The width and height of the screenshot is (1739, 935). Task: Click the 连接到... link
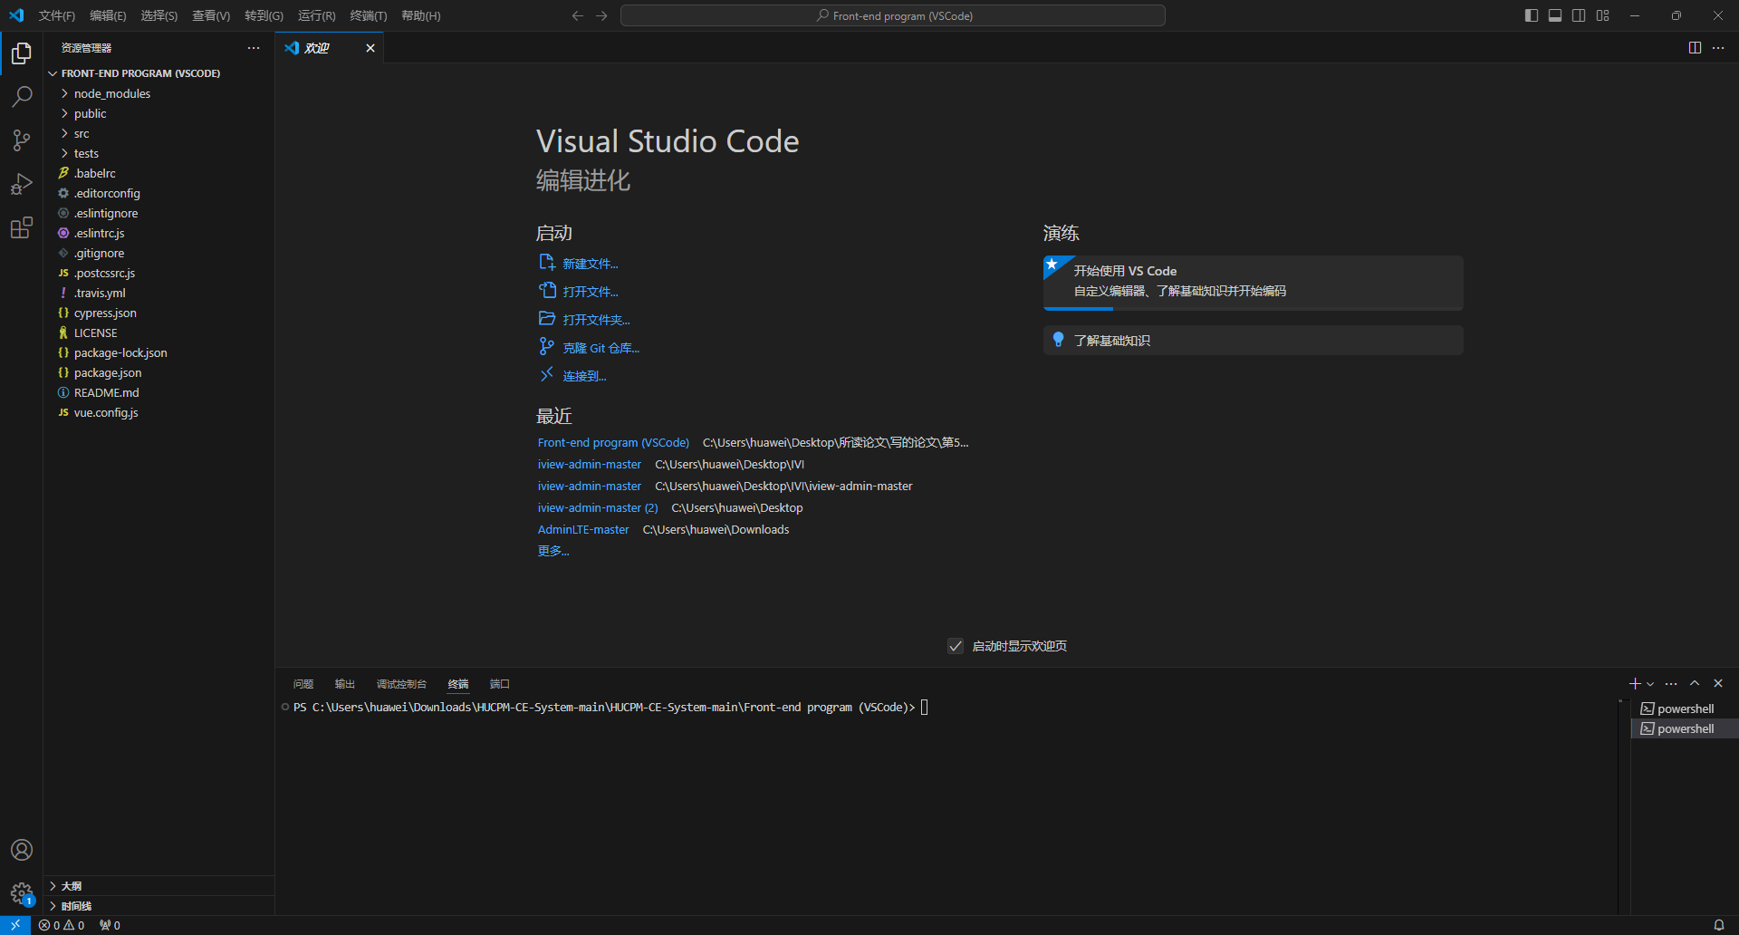point(572,375)
